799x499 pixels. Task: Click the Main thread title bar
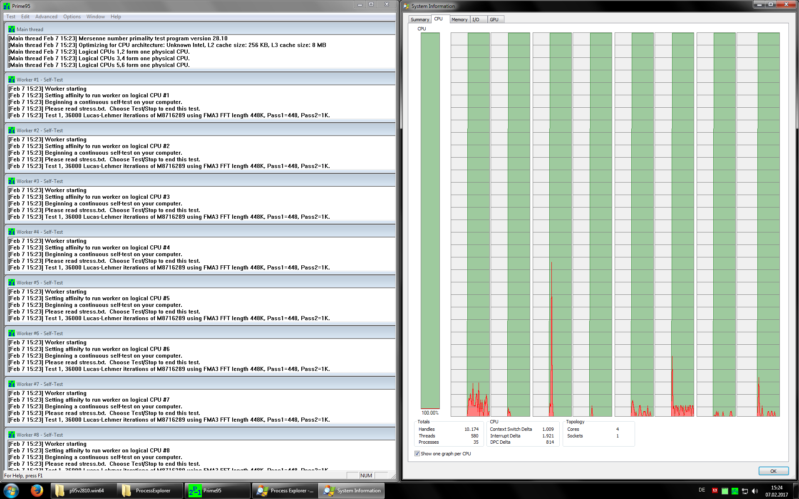200,30
